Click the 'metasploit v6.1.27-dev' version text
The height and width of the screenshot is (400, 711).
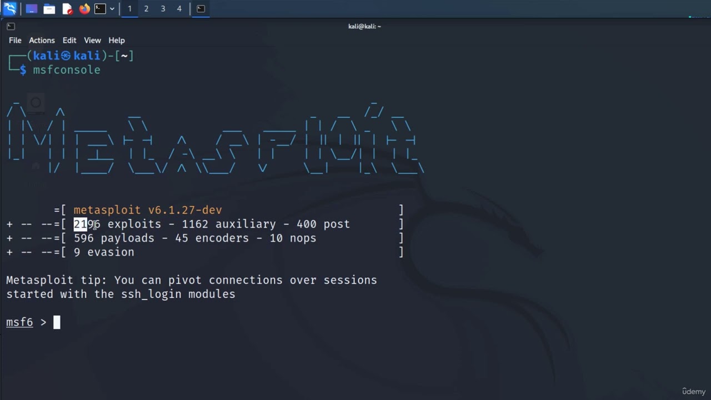(148, 210)
